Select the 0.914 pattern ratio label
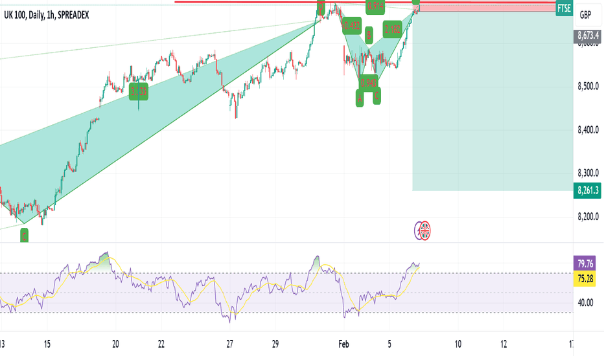This screenshot has height=356, width=604. point(375,7)
